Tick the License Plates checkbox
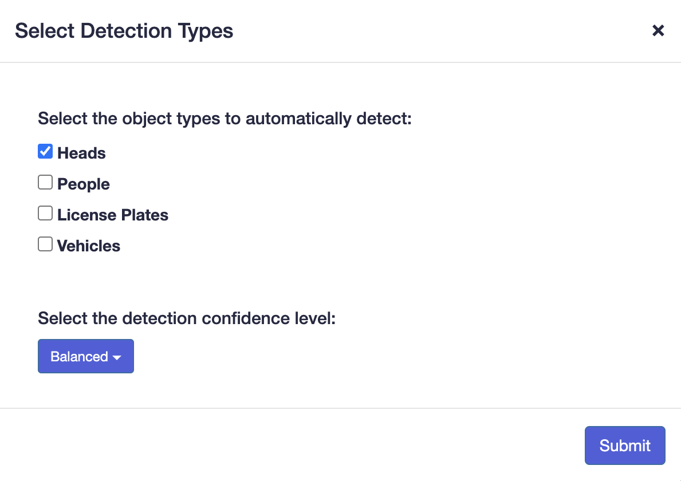Viewport: 681px width, 481px height. coord(45,214)
